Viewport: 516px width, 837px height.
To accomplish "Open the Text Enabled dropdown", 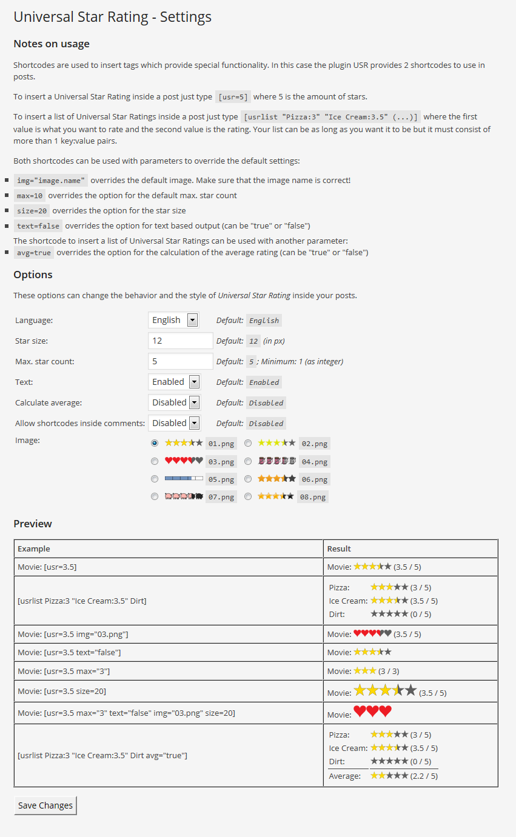I will [175, 382].
